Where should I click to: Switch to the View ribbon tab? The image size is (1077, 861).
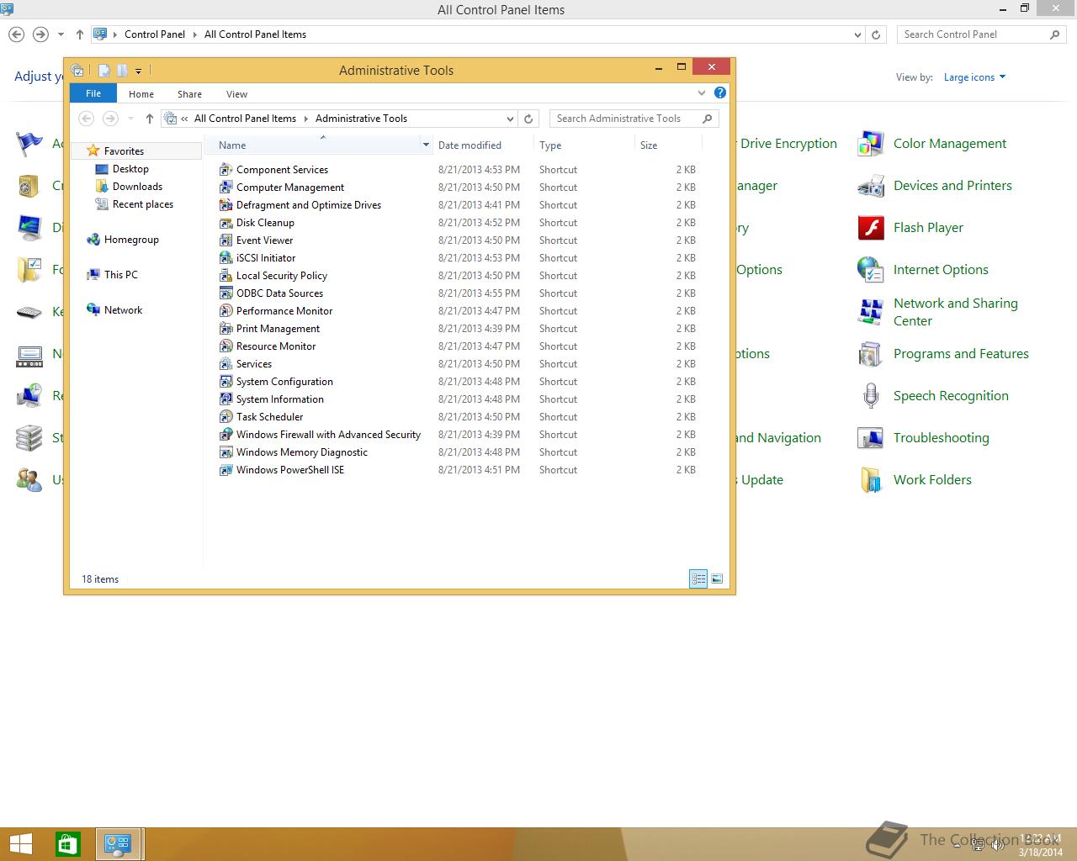pyautogui.click(x=236, y=94)
